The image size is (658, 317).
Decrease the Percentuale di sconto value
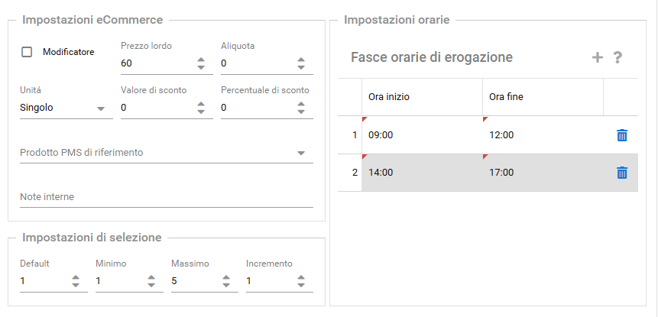pyautogui.click(x=301, y=112)
